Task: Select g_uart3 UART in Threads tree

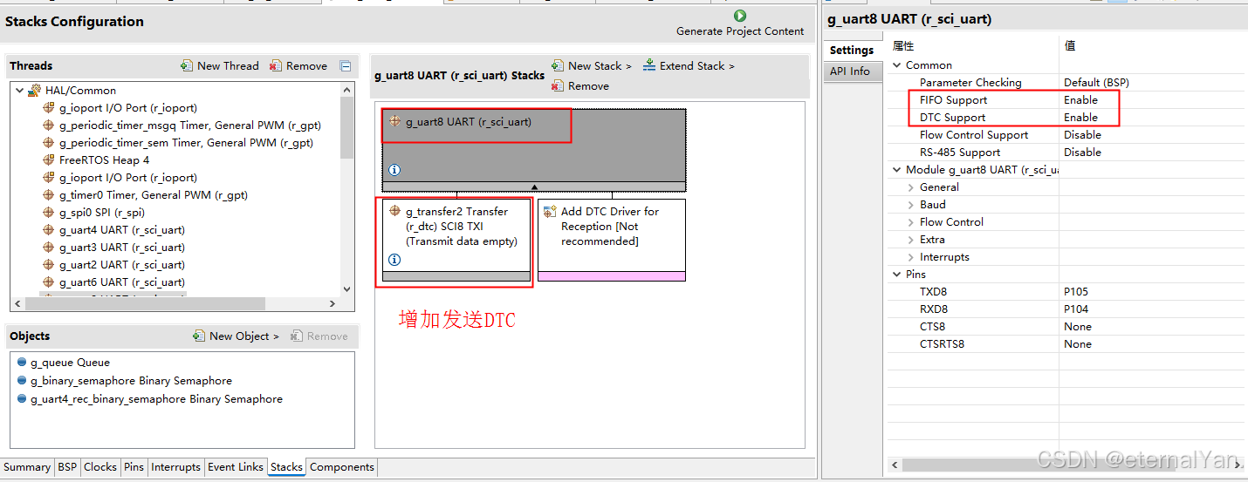Action: 122,247
